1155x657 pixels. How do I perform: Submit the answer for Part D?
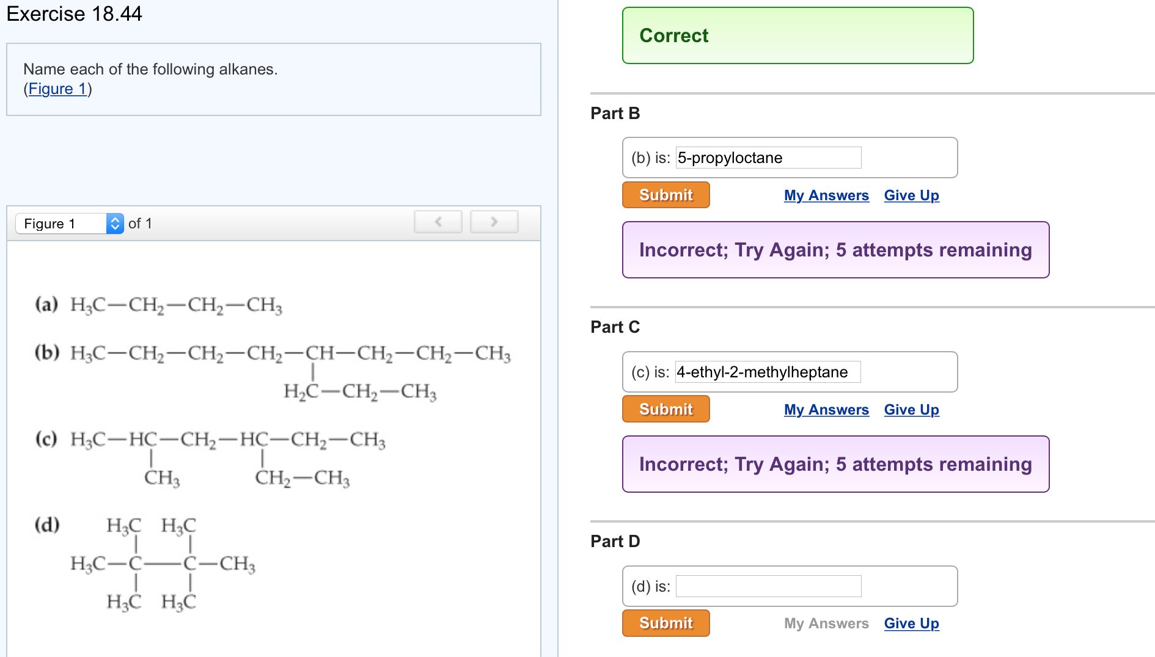665,623
